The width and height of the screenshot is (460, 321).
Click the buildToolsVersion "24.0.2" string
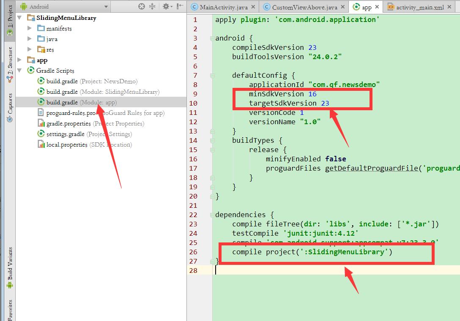(325, 57)
